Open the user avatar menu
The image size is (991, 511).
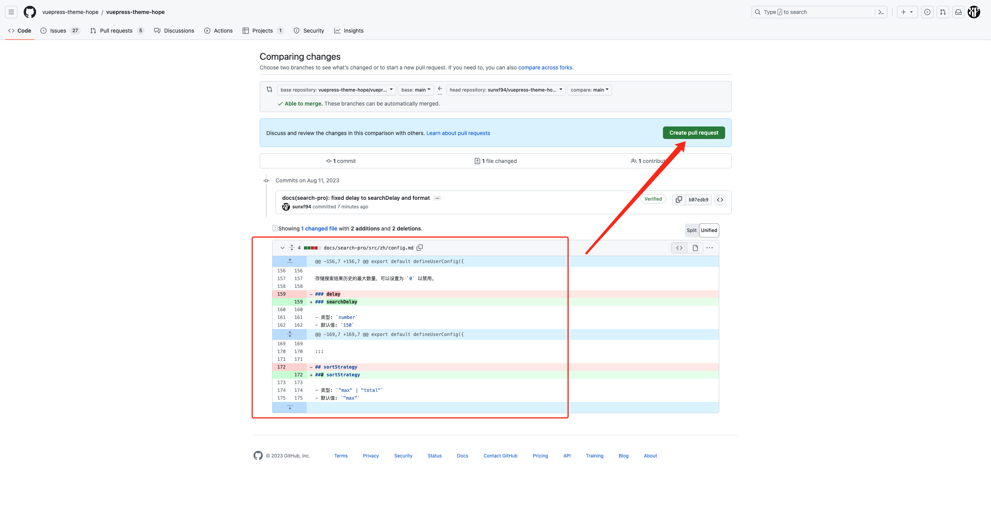coord(974,12)
